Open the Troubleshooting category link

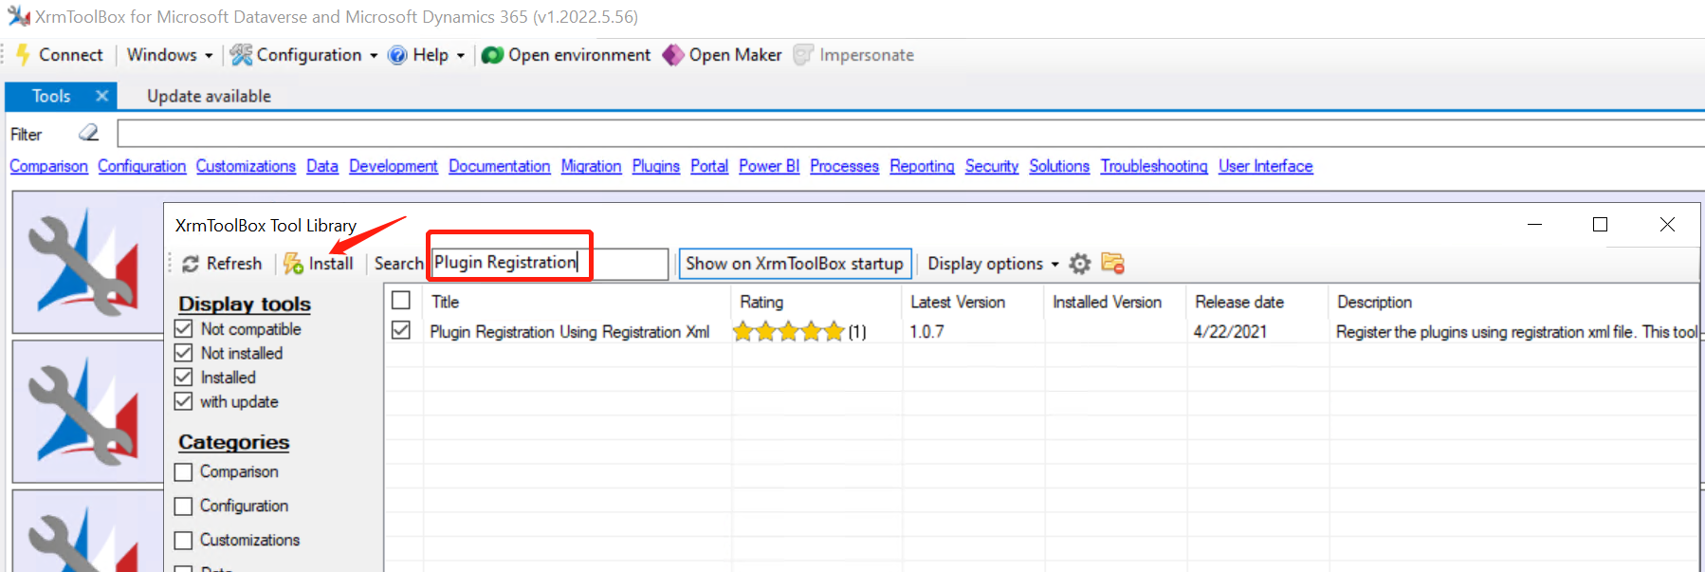[x=1154, y=166]
